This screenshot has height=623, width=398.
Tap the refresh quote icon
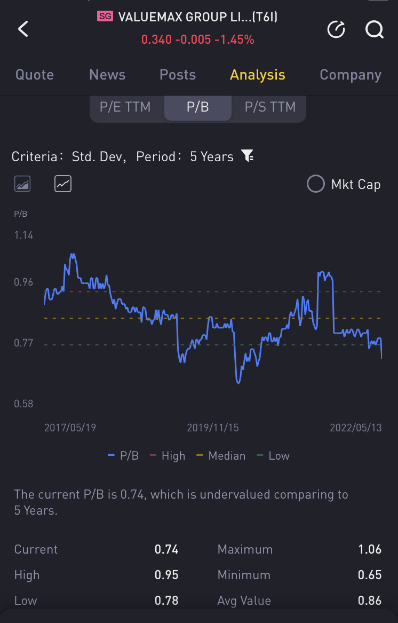(336, 29)
